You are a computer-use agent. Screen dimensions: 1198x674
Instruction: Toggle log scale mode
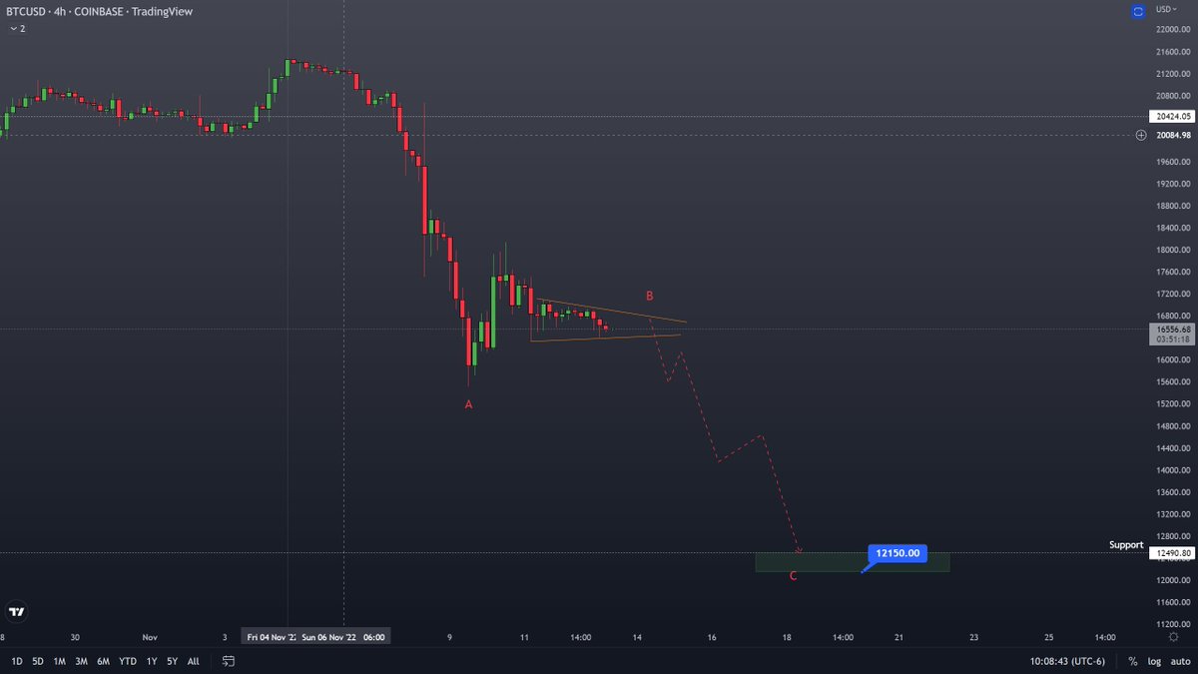(1154, 661)
